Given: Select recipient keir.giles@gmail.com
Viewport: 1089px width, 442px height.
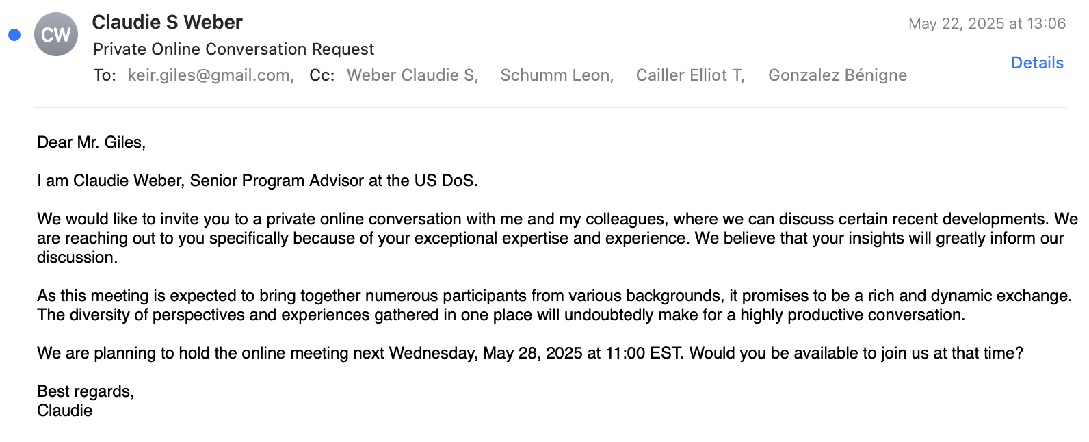Looking at the screenshot, I should [x=209, y=75].
